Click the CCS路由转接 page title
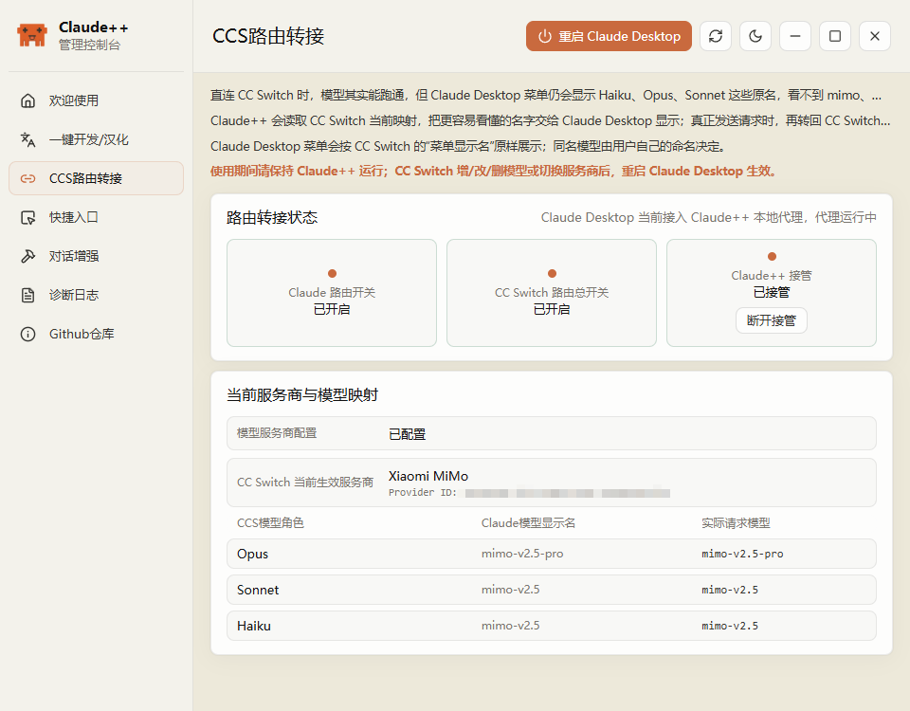The image size is (910, 711). pos(268,36)
